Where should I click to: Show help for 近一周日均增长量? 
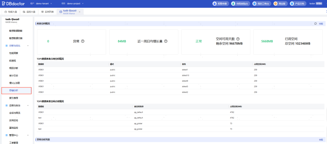[166, 41]
